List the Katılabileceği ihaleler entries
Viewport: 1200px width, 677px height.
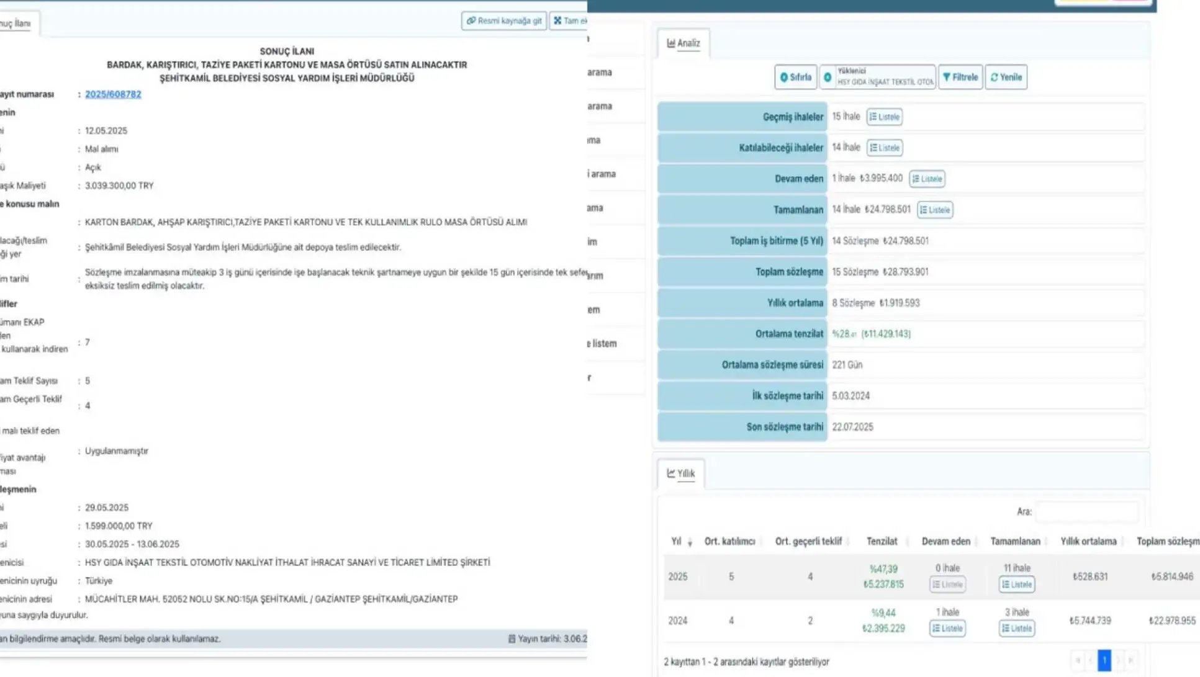[884, 148]
